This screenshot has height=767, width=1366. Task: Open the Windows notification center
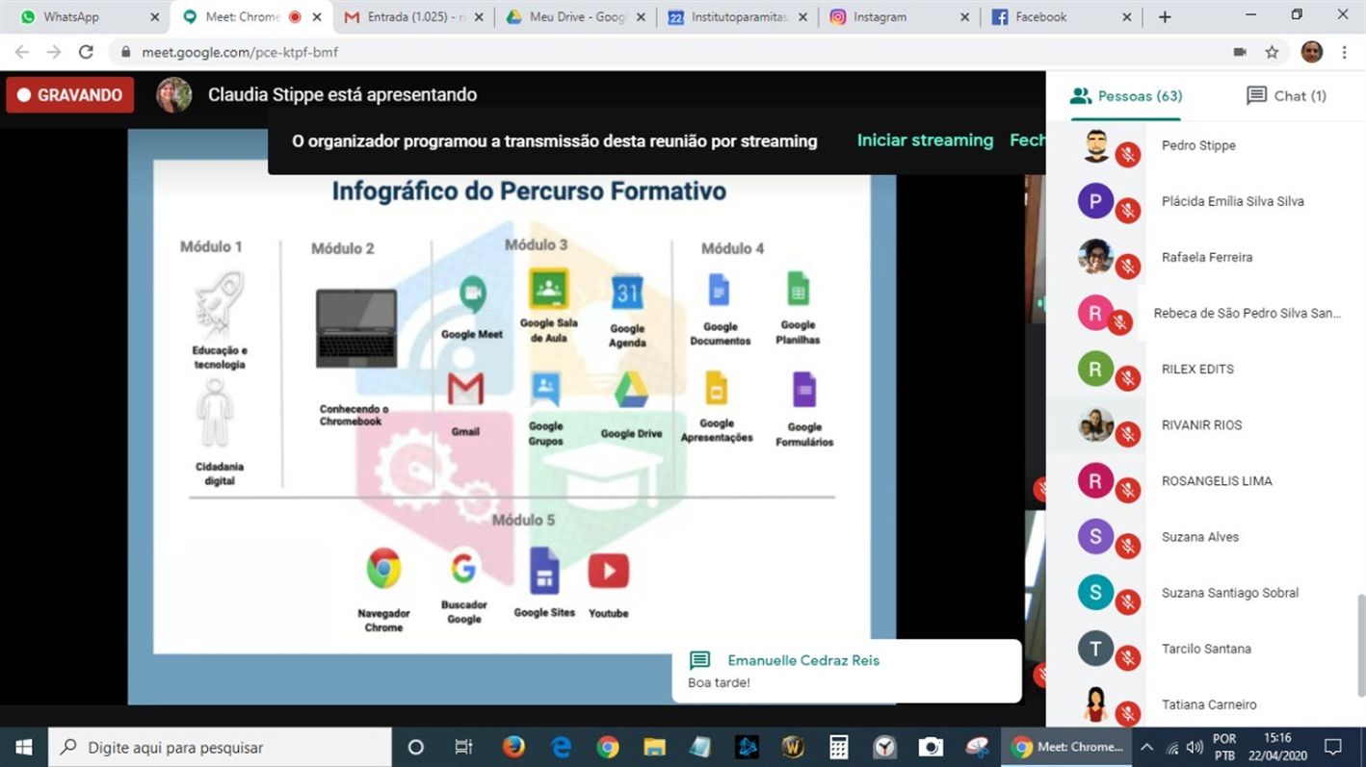pos(1333,747)
